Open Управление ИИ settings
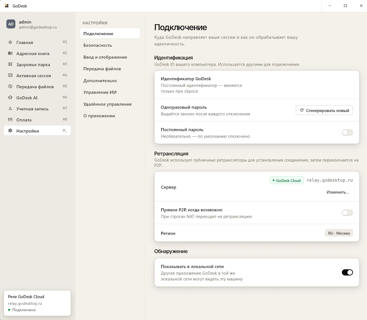 coord(110,92)
